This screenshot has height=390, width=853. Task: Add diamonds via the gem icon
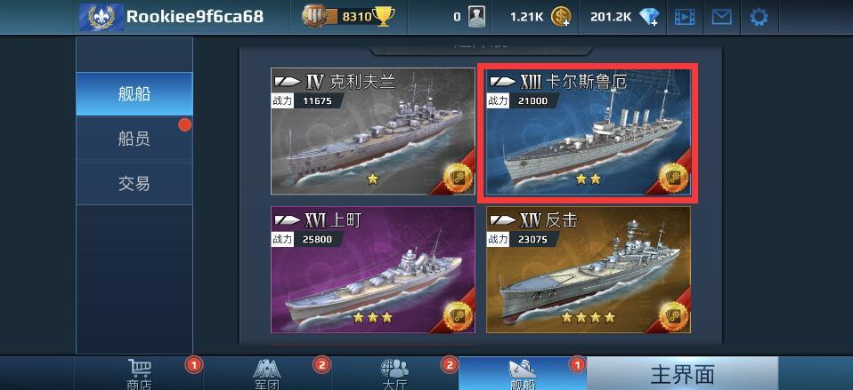pyautogui.click(x=649, y=18)
